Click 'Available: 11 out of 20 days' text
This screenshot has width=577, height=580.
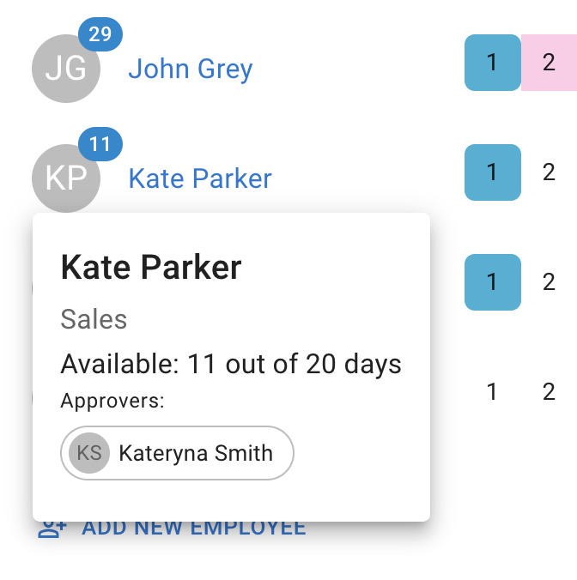pos(231,365)
